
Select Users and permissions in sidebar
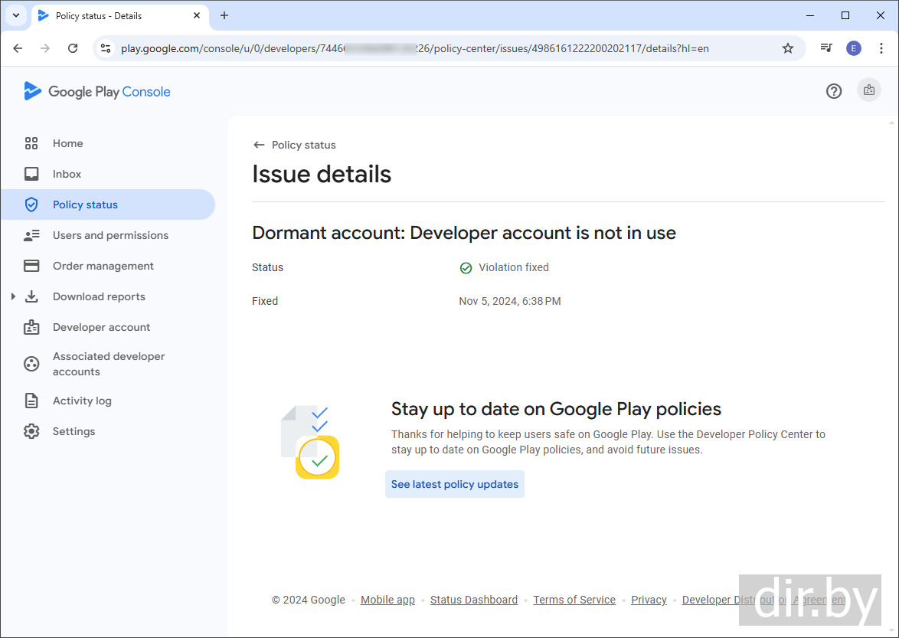[110, 235]
